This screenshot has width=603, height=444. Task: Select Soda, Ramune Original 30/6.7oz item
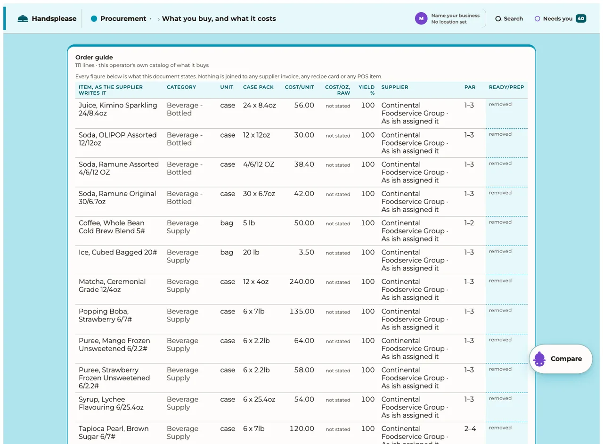click(117, 197)
